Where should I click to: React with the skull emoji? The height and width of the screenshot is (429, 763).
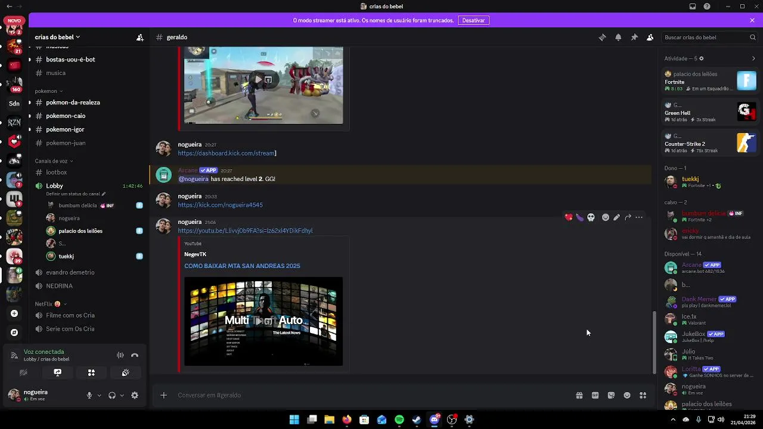pos(591,217)
